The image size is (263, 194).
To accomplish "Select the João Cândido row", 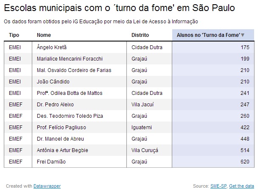I will [53, 81].
